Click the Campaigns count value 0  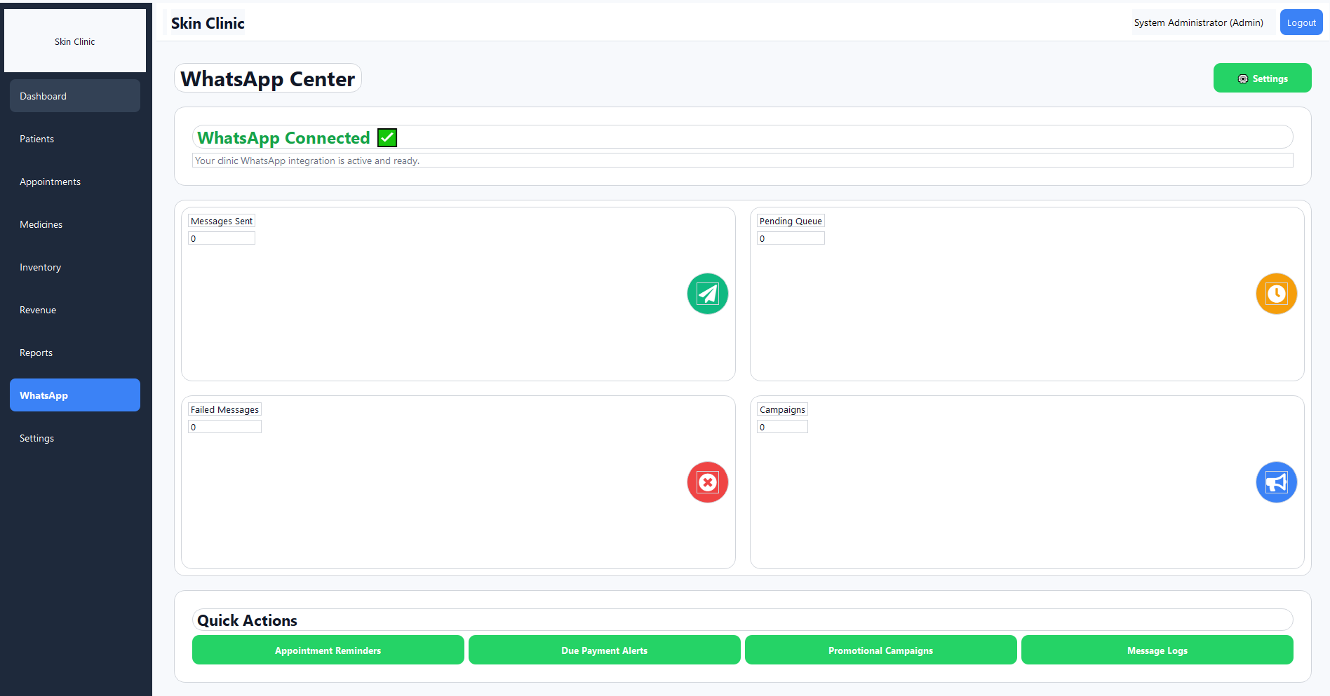(782, 427)
